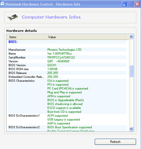Click the Items column header
Screen dimensions: 141x149
click(x=26, y=37)
